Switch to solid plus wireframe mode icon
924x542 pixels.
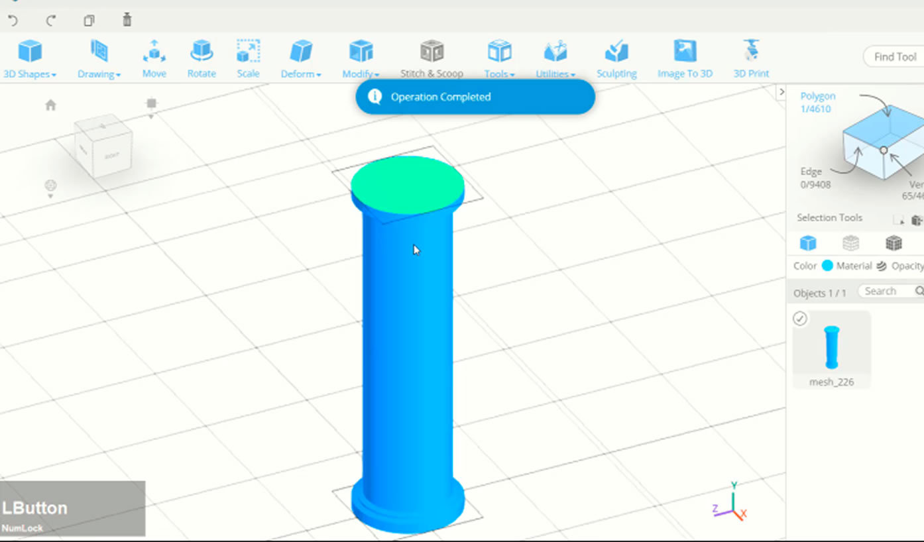[894, 243]
